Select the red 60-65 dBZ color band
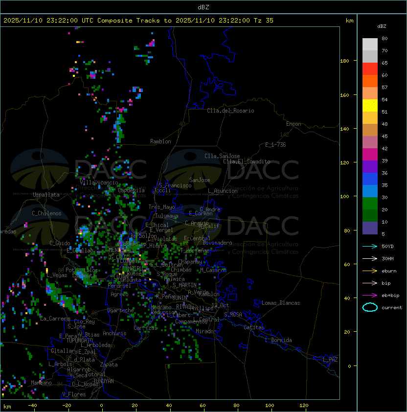 pos(370,69)
